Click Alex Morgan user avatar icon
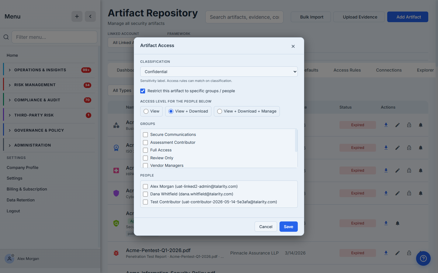 [x=9, y=259]
